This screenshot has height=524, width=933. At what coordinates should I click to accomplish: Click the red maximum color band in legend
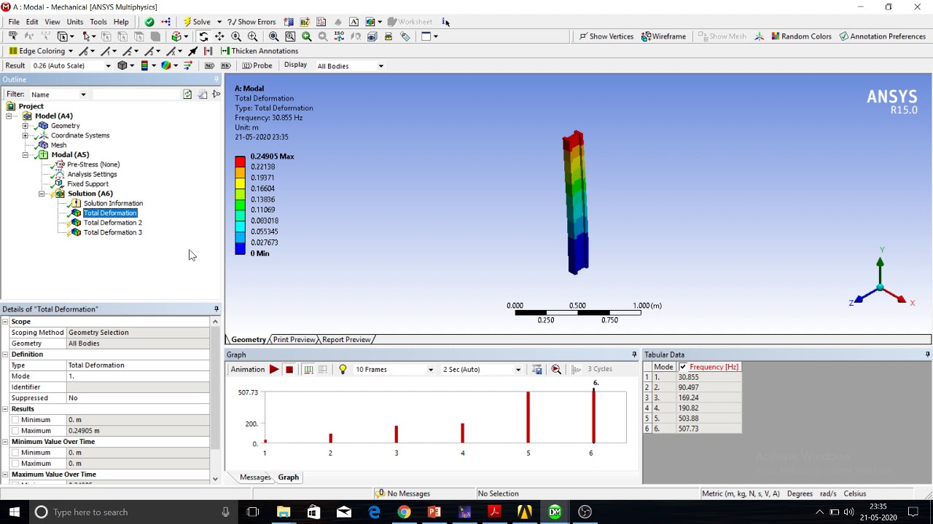[x=240, y=162]
